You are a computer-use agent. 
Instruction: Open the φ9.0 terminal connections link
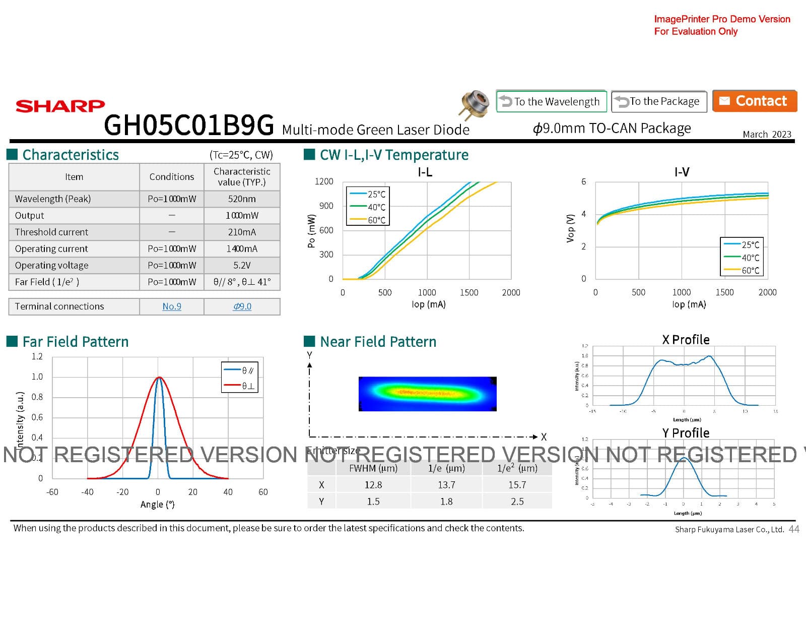coord(242,306)
